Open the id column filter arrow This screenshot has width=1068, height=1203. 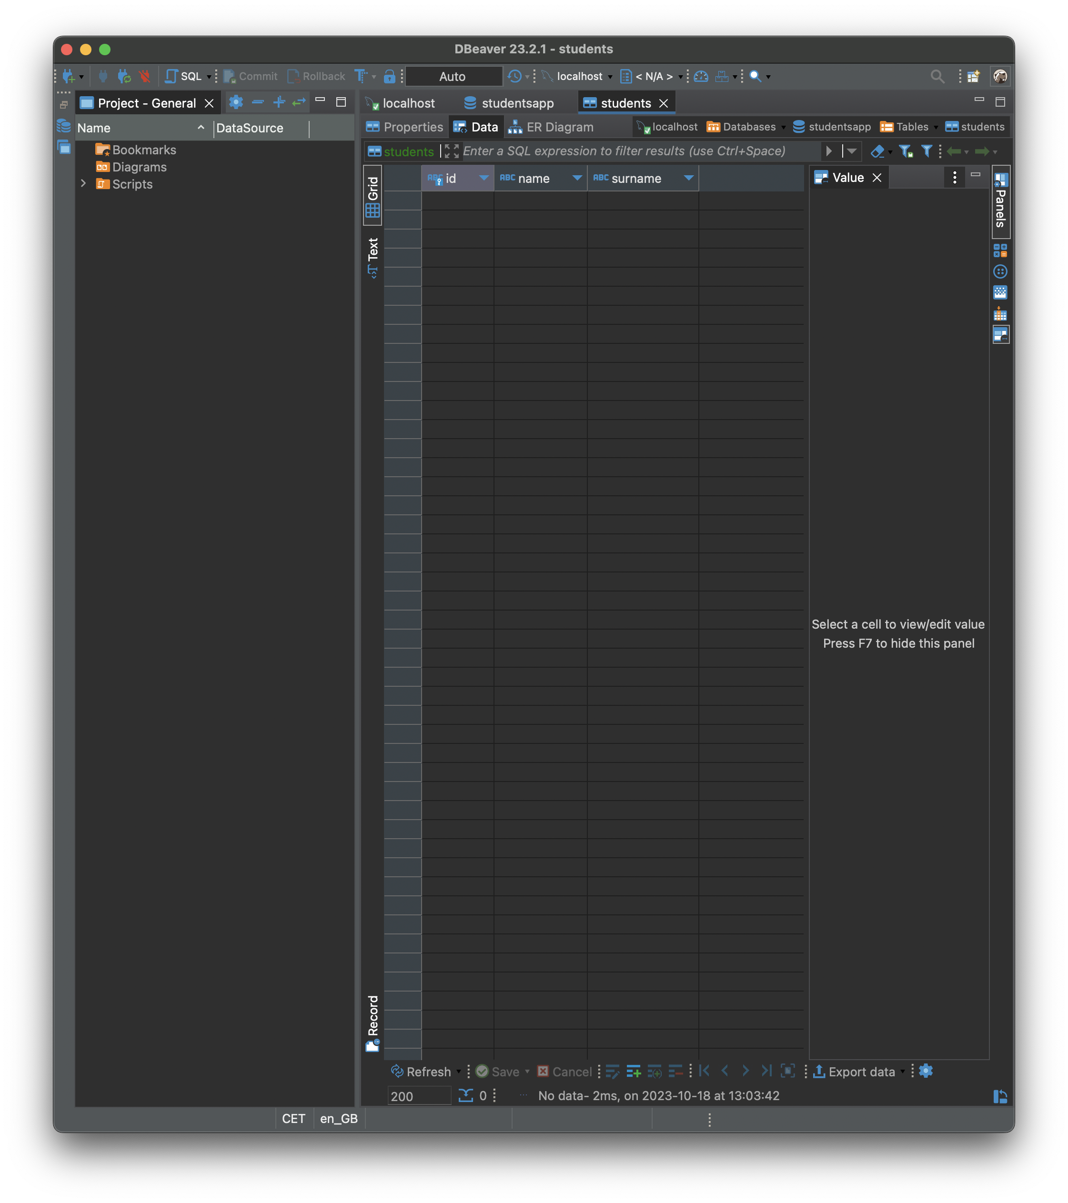coord(484,178)
